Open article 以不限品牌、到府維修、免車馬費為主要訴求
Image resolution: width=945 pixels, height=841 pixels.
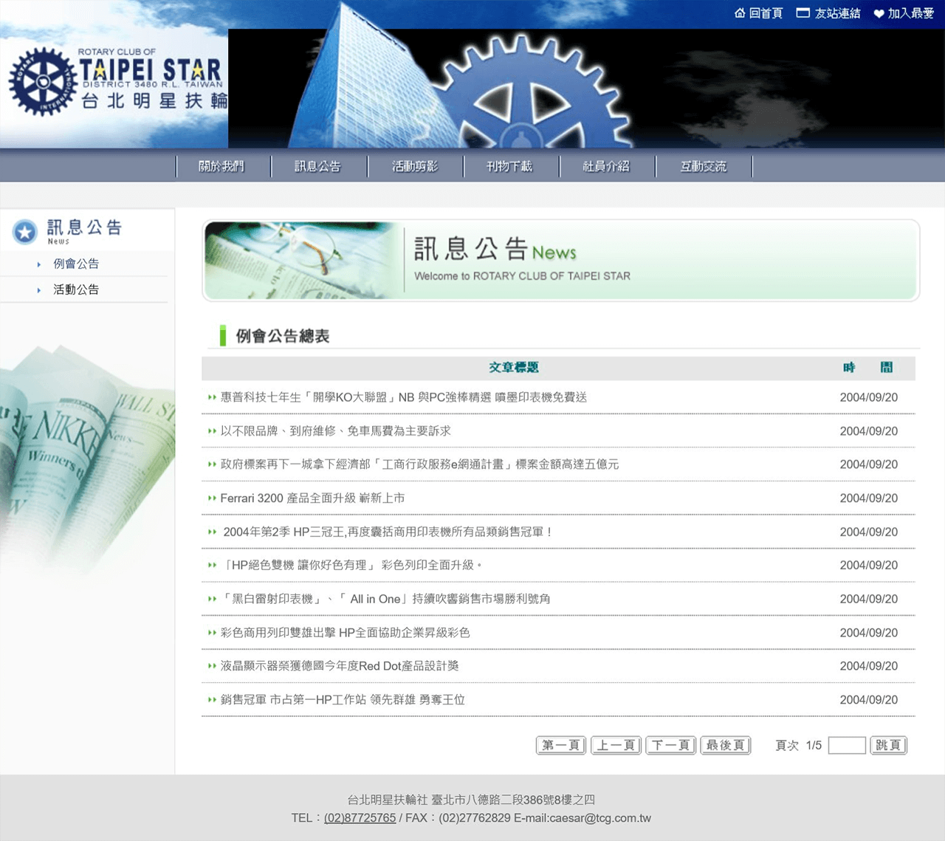click(x=335, y=431)
